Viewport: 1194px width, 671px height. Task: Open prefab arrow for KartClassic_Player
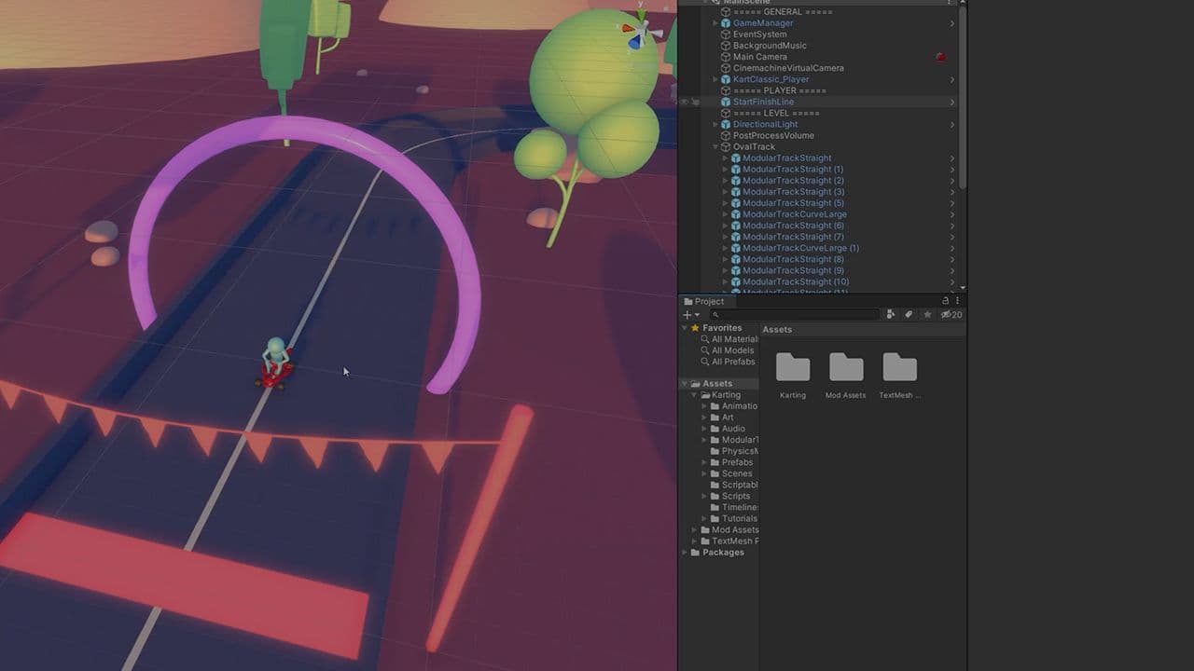click(951, 79)
